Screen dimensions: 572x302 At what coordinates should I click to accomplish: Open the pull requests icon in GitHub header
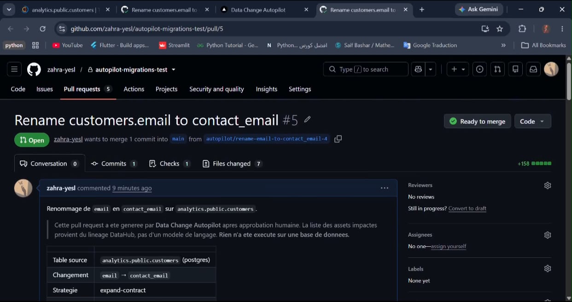coord(497,69)
